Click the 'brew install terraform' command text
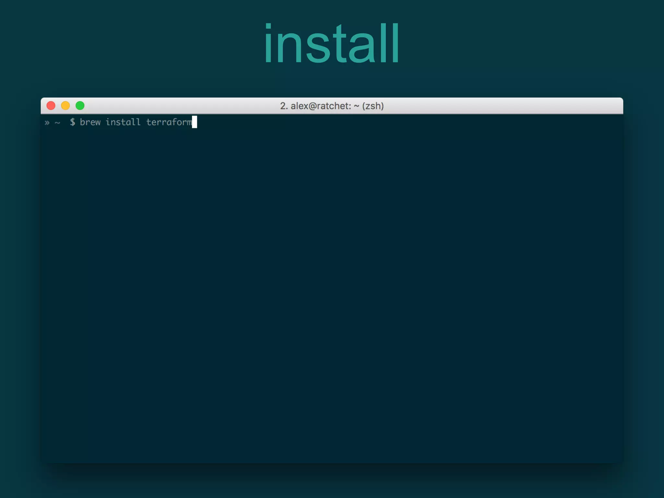664x498 pixels. (x=136, y=122)
